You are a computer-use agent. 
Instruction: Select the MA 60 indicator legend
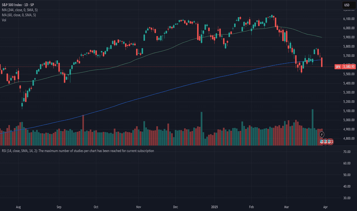coord(19,15)
